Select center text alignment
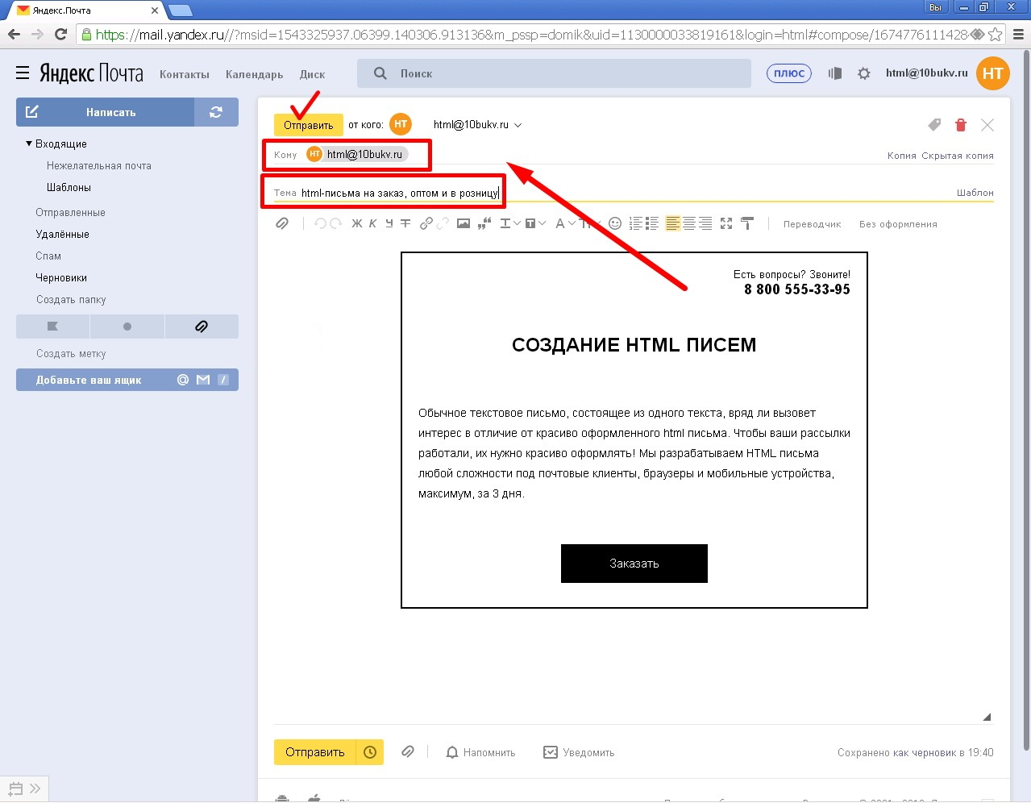Image resolution: width=1031 pixels, height=803 pixels. (x=689, y=223)
